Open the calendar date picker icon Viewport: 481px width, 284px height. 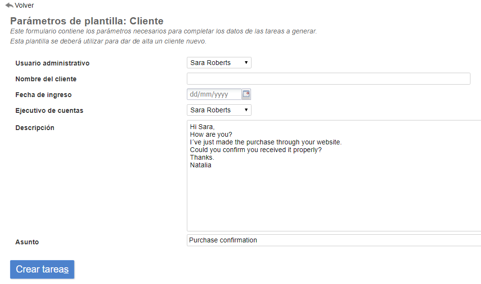click(x=246, y=94)
